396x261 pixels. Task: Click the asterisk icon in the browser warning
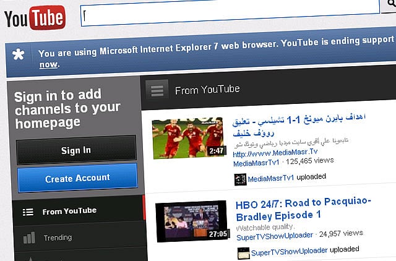click(x=19, y=54)
